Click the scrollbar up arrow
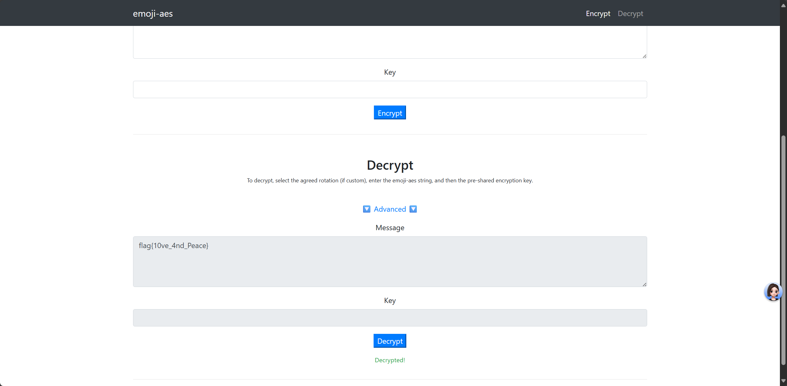Image resolution: width=787 pixels, height=386 pixels. (783, 6)
